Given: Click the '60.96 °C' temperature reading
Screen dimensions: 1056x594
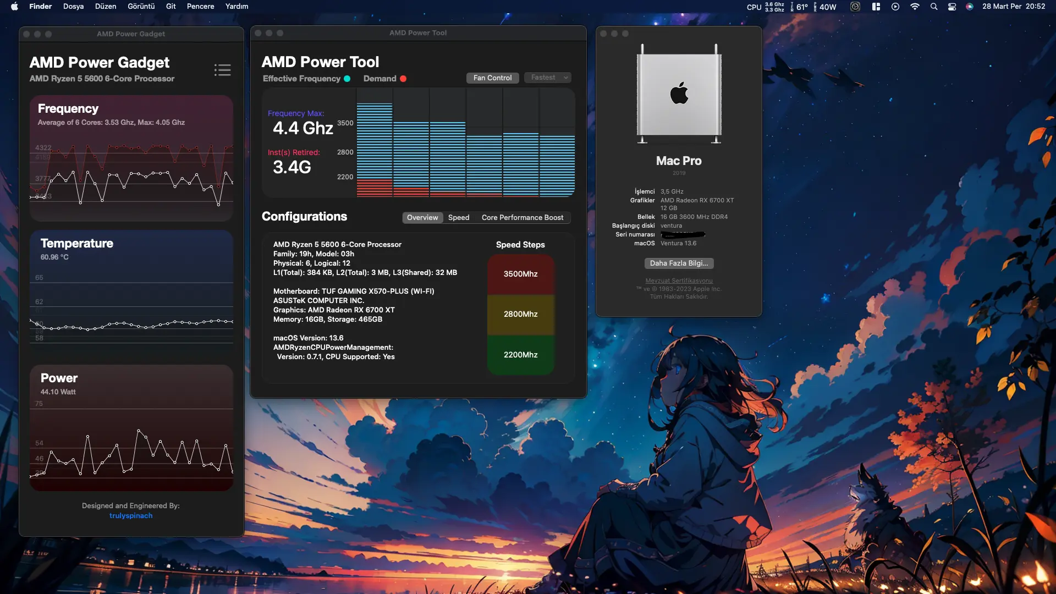Looking at the screenshot, I should (54, 257).
